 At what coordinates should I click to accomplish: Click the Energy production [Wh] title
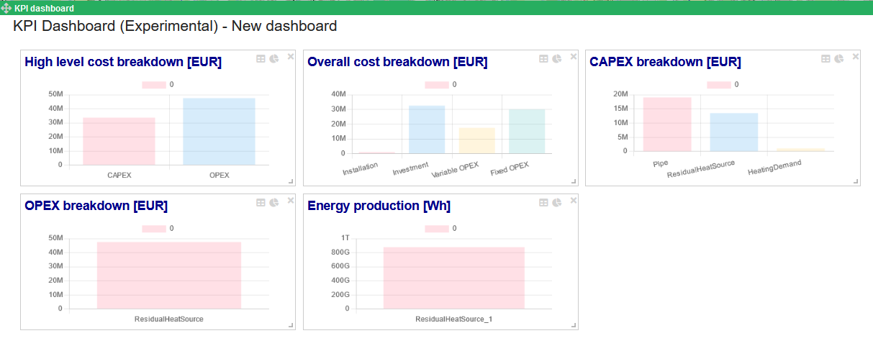pos(379,206)
